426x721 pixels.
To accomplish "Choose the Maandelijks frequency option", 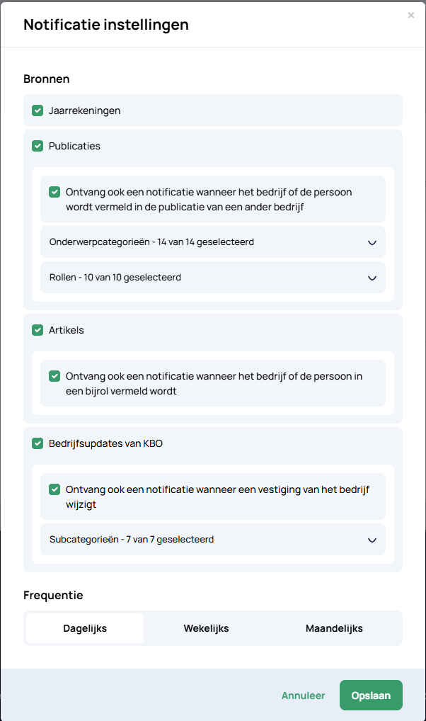I will tap(334, 628).
